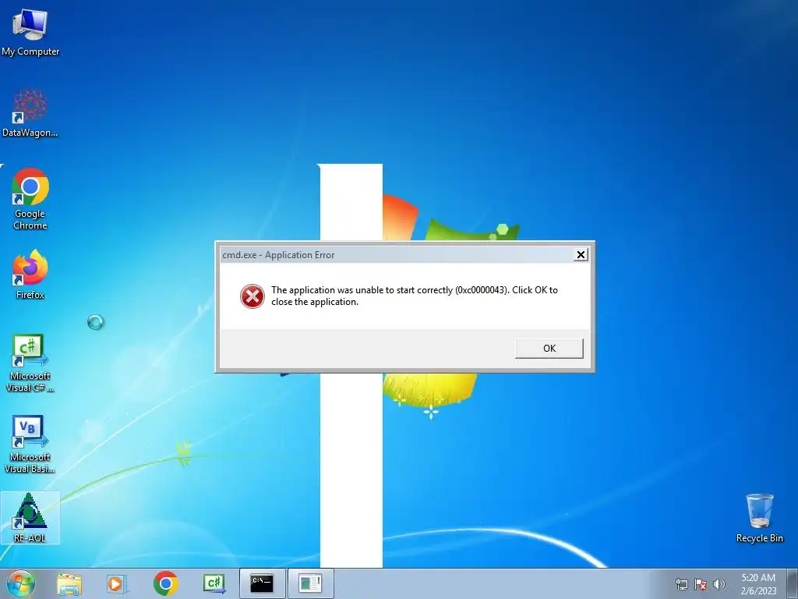Click the cmd.exe - Application Error title
Image resolution: width=798 pixels, height=599 pixels.
click(278, 255)
